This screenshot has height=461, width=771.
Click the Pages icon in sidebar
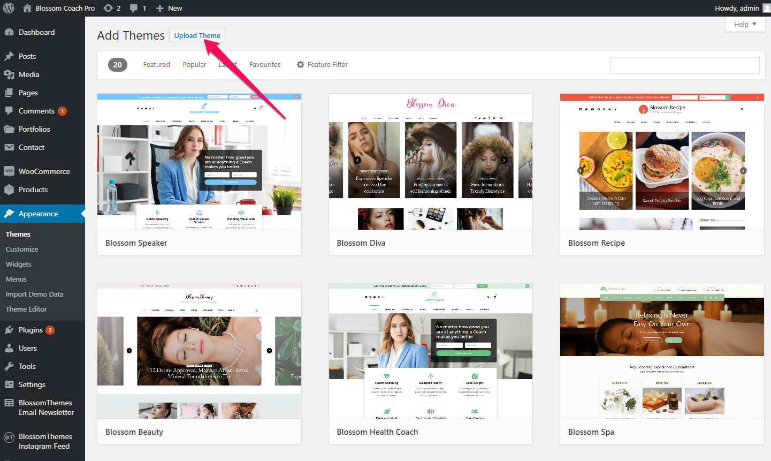pos(9,93)
